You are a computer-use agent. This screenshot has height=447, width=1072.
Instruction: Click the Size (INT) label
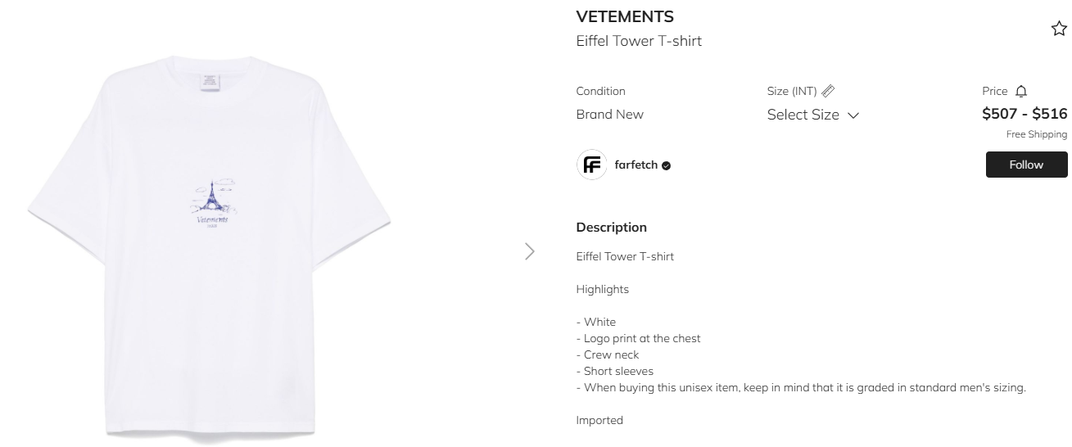tap(792, 91)
